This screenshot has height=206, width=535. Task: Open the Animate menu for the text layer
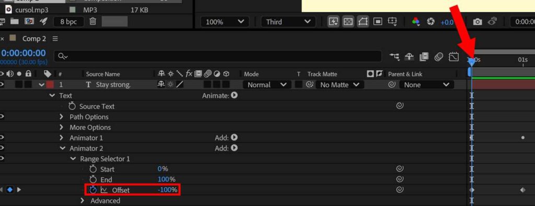(234, 95)
